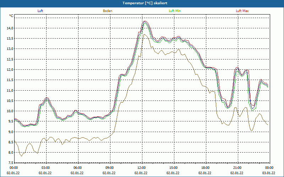Click the 15:00 time axis label
Viewport: 284px width, 177px height.
(174, 168)
